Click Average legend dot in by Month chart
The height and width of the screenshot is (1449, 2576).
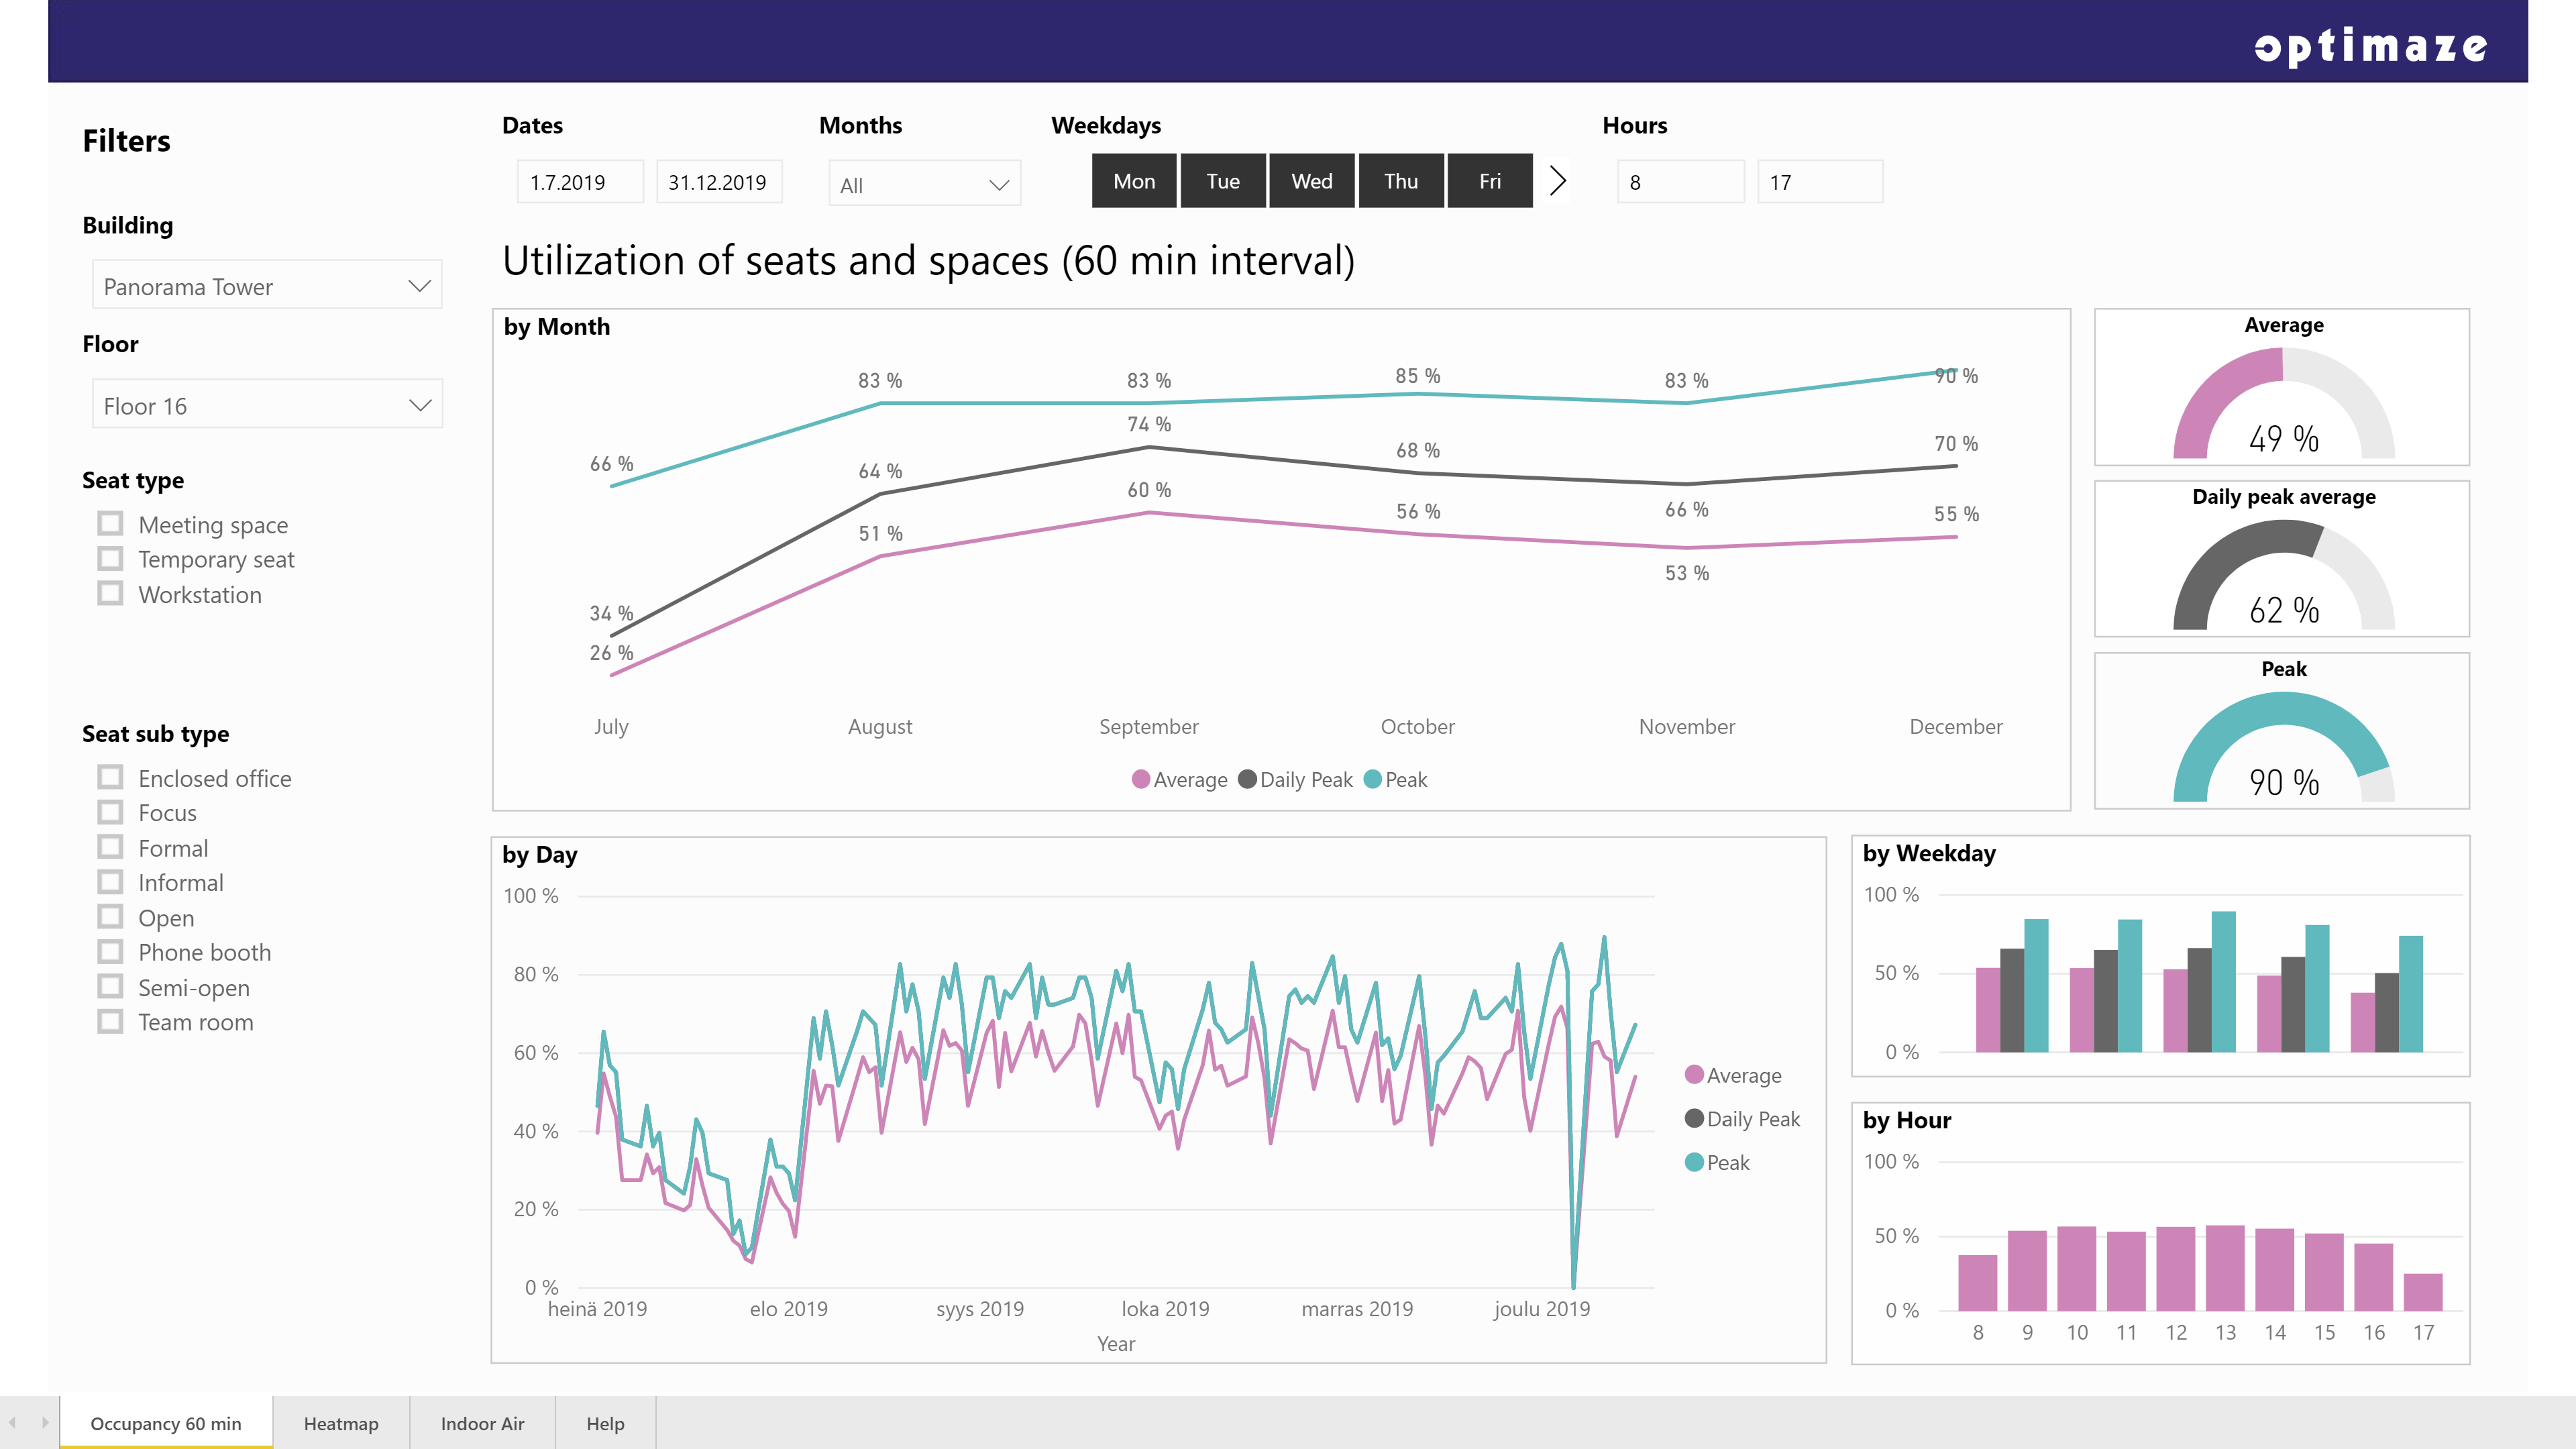1140,779
